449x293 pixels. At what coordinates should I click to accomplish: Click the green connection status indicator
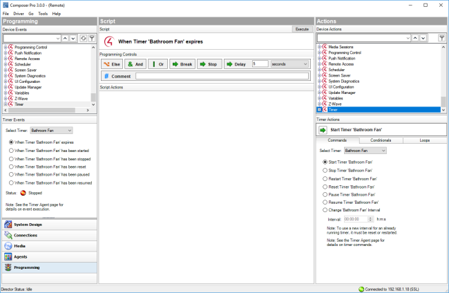pyautogui.click(x=361, y=290)
